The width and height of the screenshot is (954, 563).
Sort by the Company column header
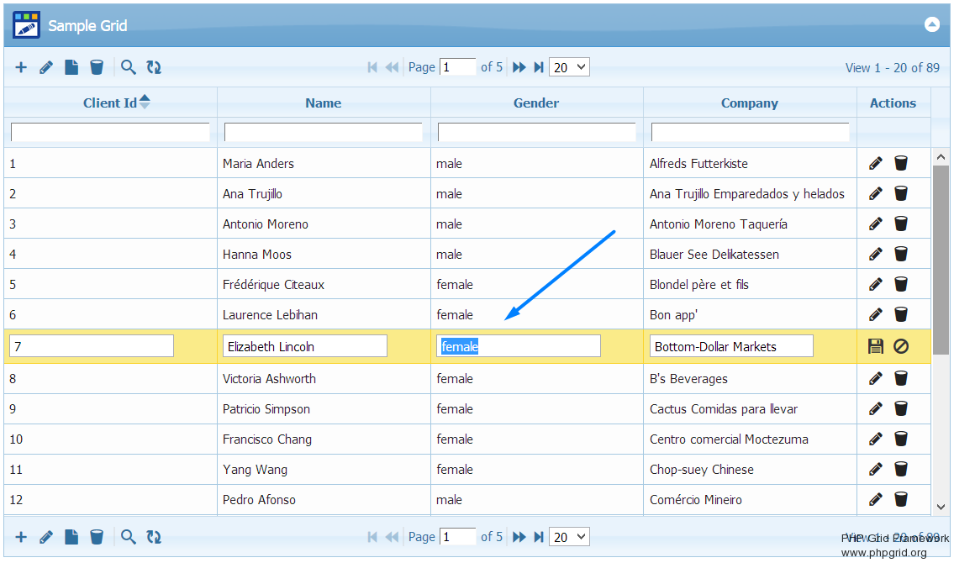coord(749,103)
